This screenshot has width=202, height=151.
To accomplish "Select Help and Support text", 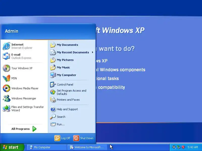I will pos(67,109).
